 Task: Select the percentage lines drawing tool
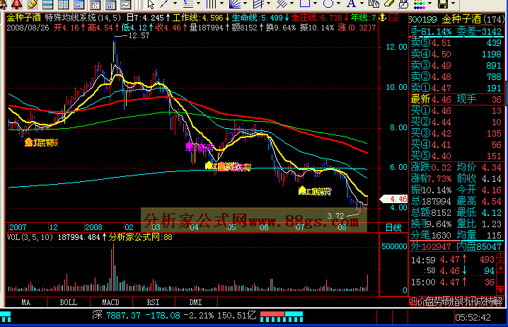click(188, 4)
